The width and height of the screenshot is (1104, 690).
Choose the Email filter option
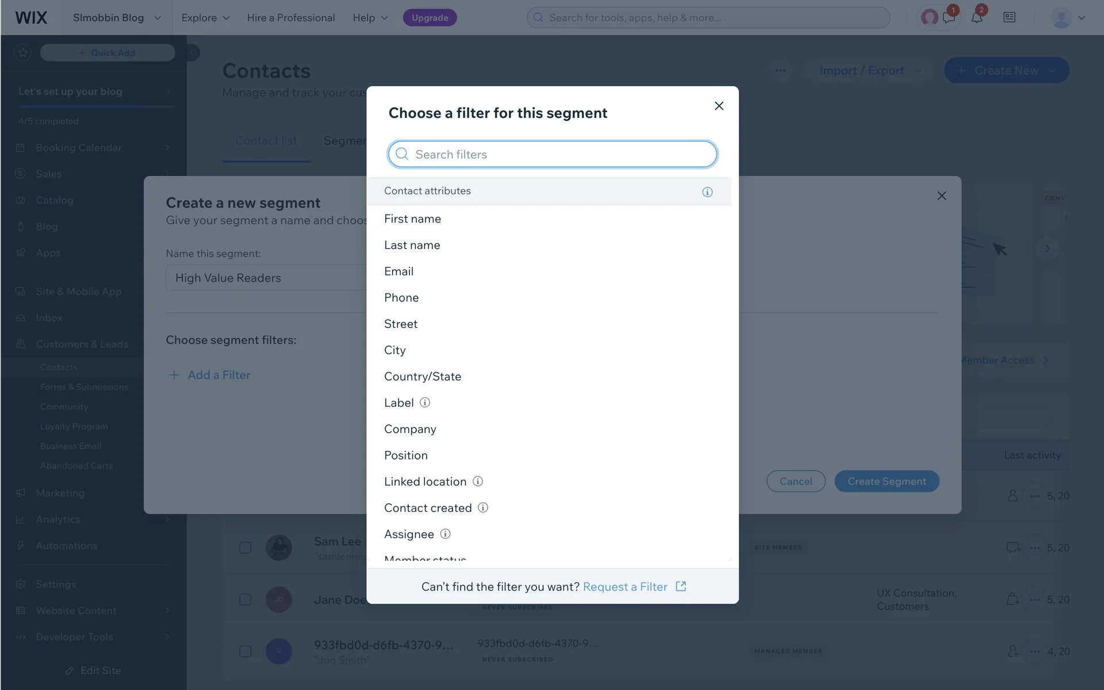pos(399,271)
